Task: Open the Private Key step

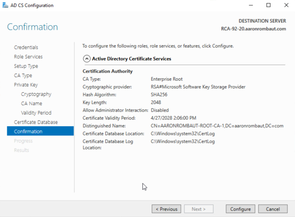Action: tap(26, 85)
